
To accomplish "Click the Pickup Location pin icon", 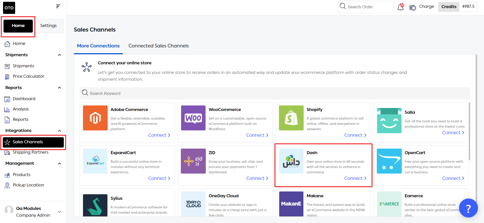I will [x=7, y=185].
